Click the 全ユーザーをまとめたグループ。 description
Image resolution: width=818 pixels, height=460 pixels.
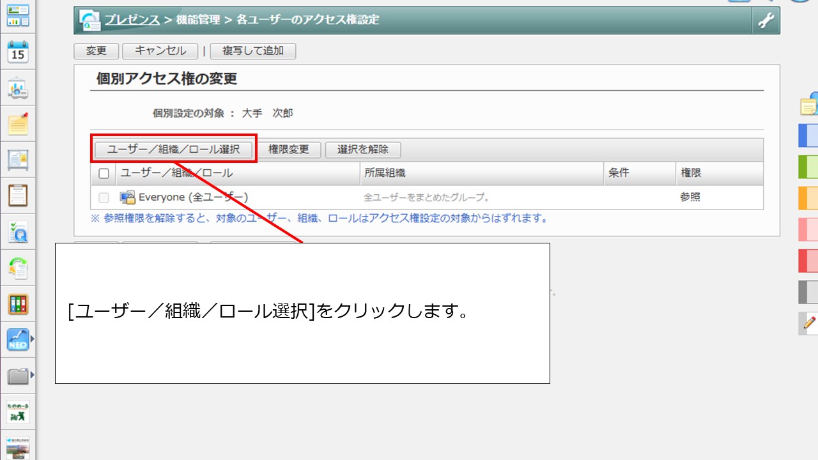[427, 198]
